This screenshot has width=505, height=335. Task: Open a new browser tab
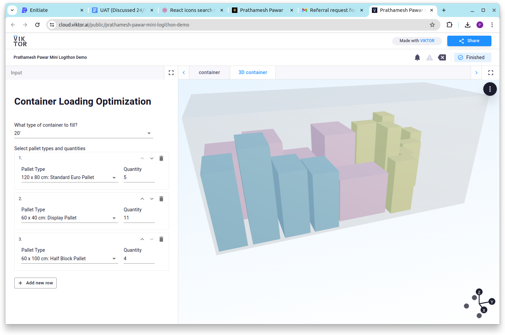pos(444,10)
